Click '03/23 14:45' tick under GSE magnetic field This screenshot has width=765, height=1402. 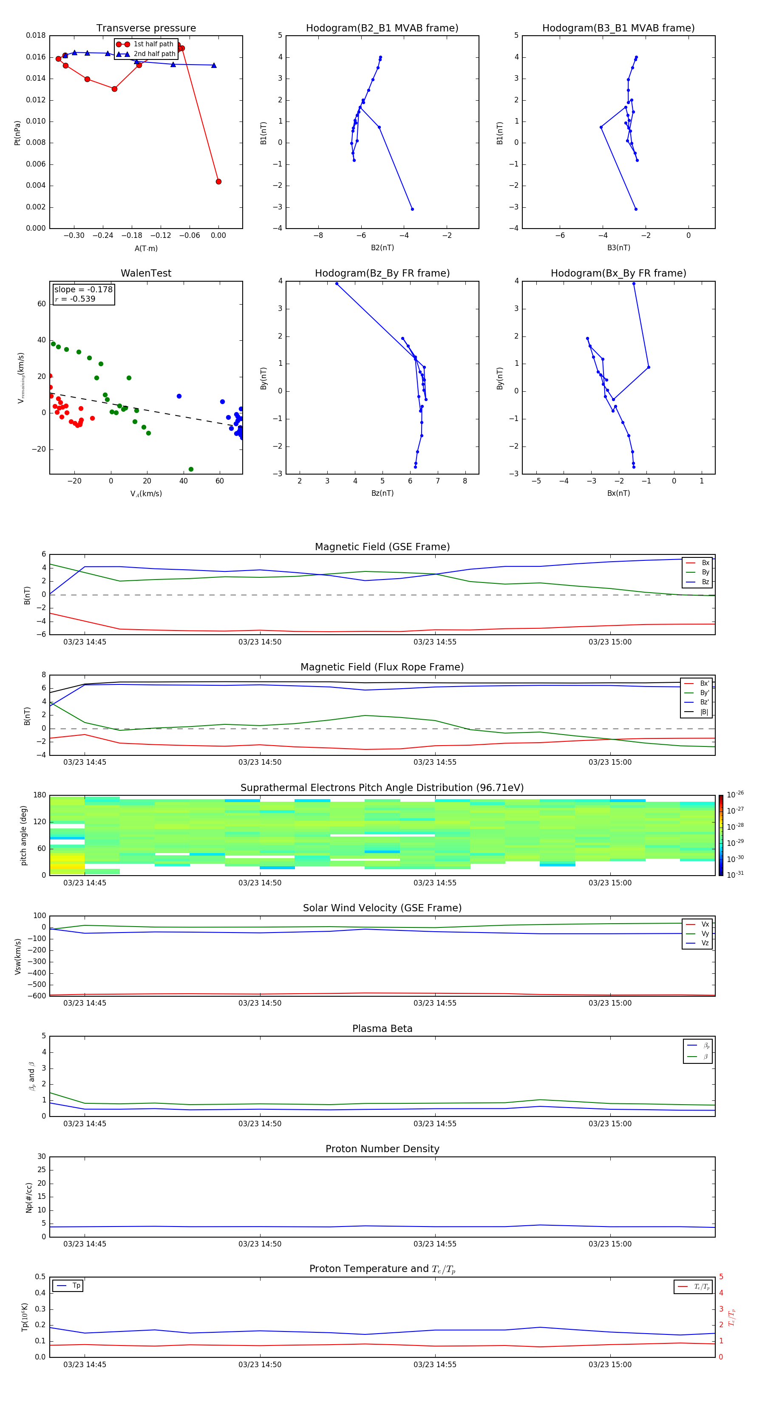(x=85, y=642)
